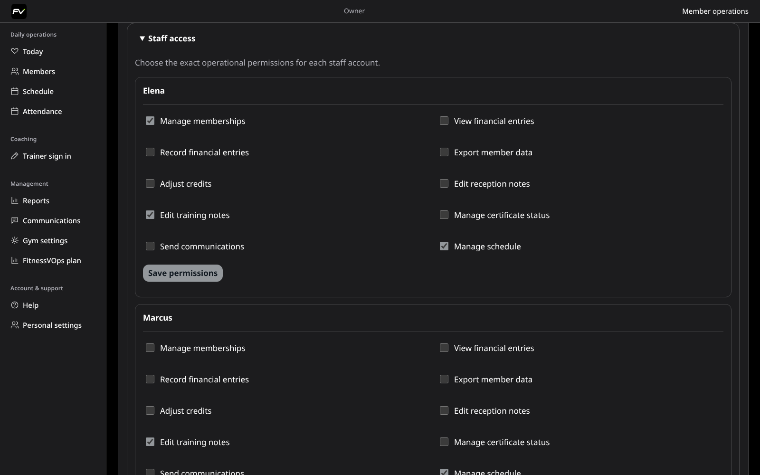Image resolution: width=760 pixels, height=475 pixels.
Task: Click the gear icon beside Gym settings
Action: coord(15,240)
